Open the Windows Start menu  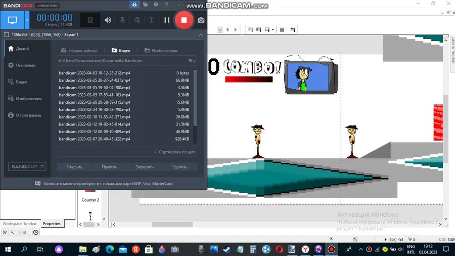pyautogui.click(x=8, y=249)
